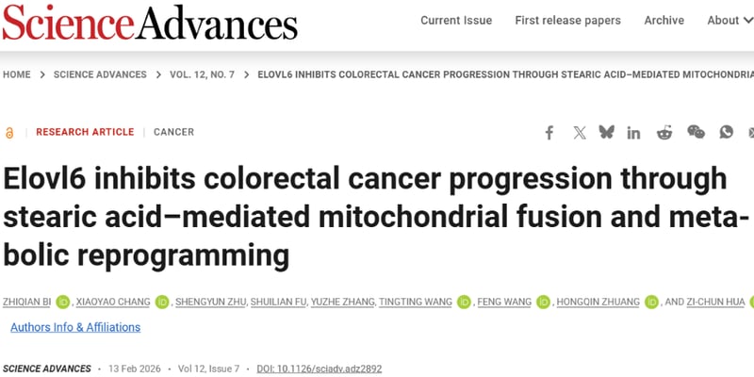The image size is (754, 377).
Task: Open the Current Issue menu item
Action: tap(456, 21)
